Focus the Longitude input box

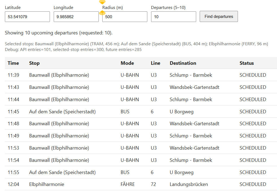(76, 17)
